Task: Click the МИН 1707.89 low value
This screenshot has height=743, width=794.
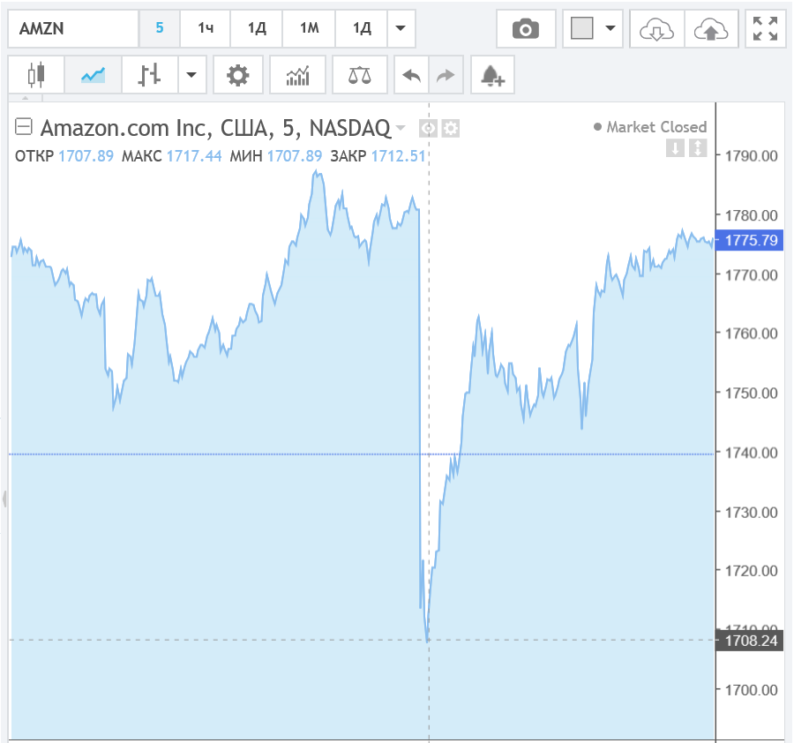Action: (276, 156)
